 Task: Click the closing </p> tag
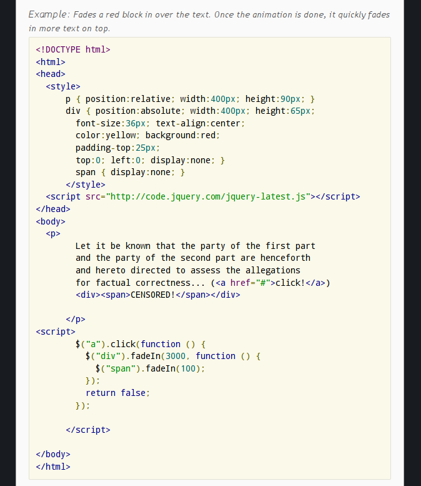[x=76, y=319]
